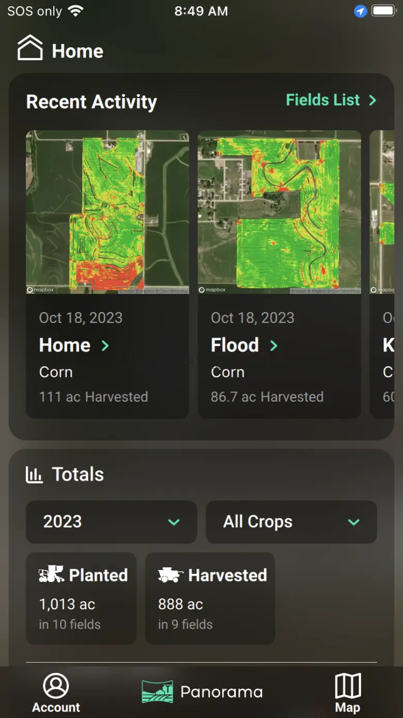Open the 2023 year dropdown
This screenshot has height=718, width=403.
111,522
